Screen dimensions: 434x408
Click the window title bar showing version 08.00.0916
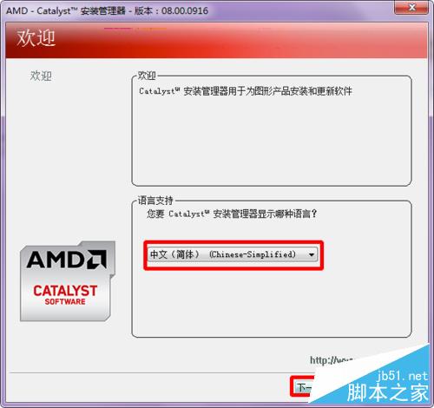coord(107,10)
